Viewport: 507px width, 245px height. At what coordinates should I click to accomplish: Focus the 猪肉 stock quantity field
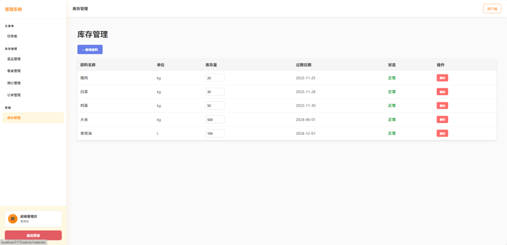[x=215, y=78]
